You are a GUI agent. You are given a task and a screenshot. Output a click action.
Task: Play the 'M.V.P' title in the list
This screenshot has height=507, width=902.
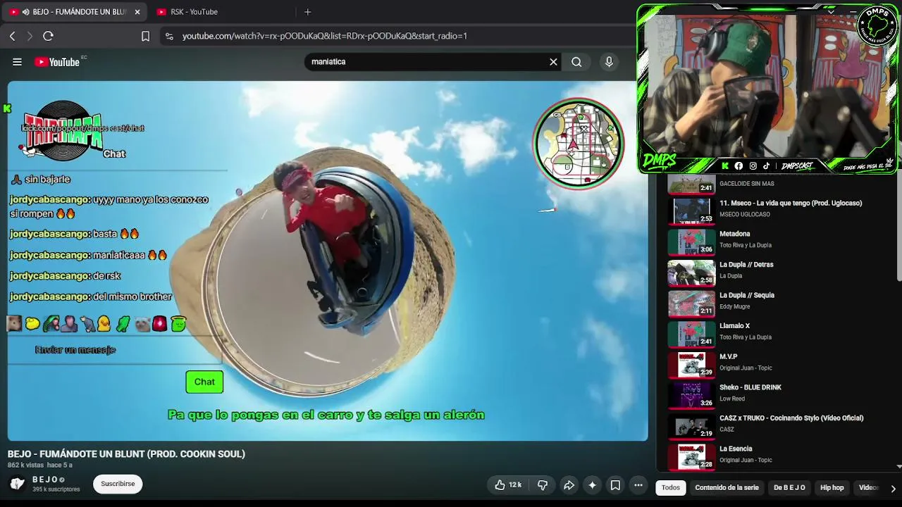tap(729, 357)
